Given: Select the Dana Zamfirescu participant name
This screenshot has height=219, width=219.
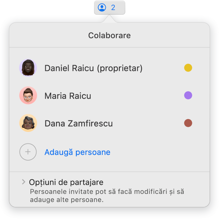Looking at the screenshot, I should click(x=79, y=124).
